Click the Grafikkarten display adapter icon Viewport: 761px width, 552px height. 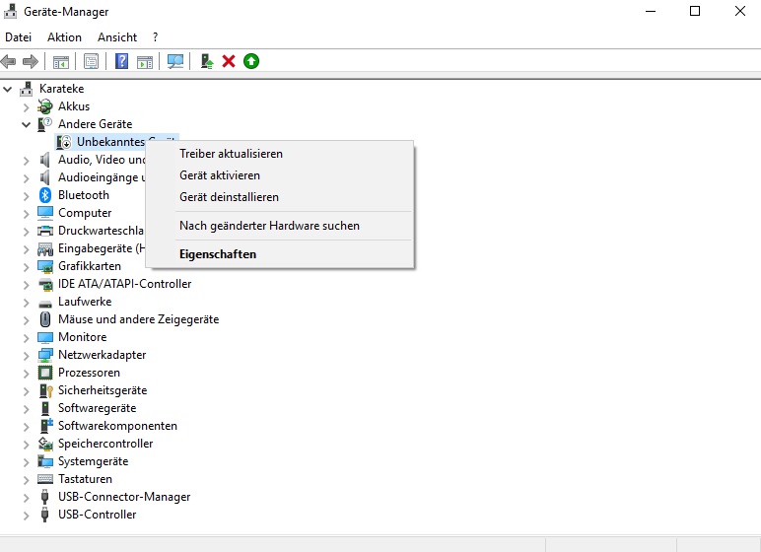coord(45,266)
